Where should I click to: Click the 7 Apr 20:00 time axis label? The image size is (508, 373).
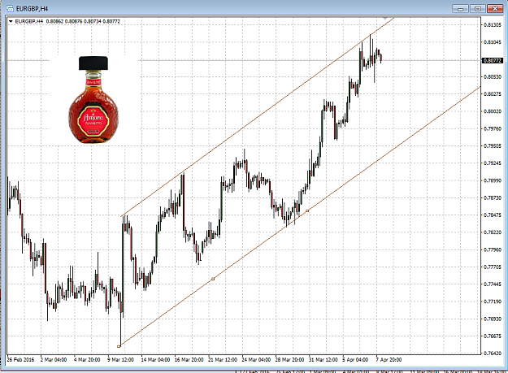(x=389, y=360)
